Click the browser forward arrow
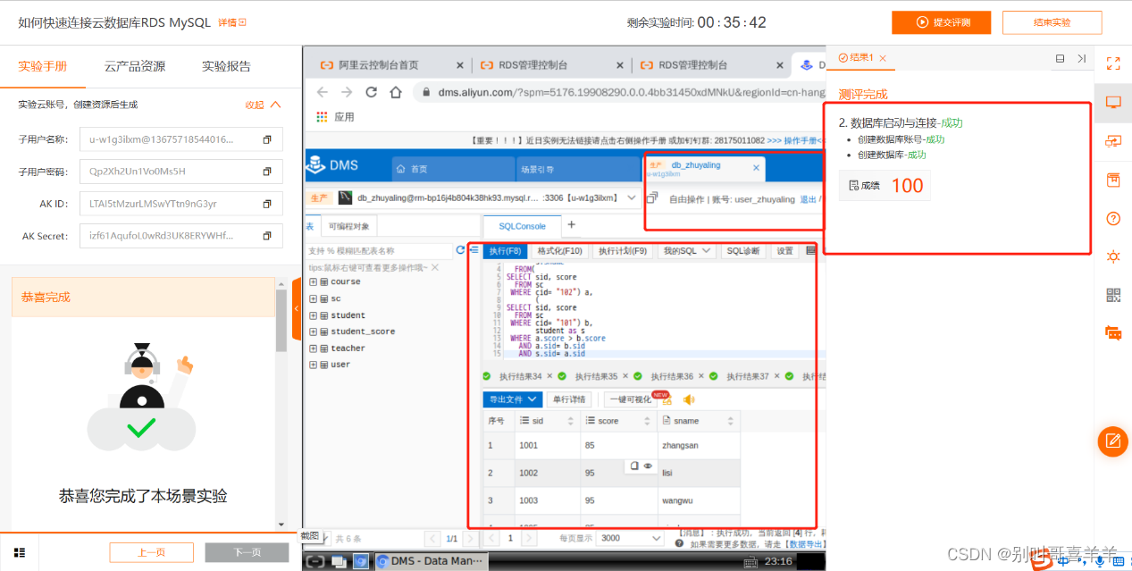The image size is (1132, 571). 347,92
